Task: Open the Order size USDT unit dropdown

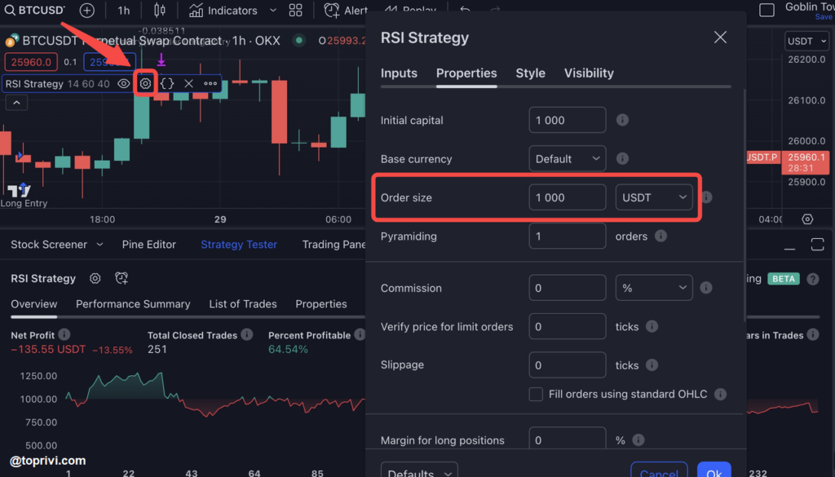Action: (x=654, y=197)
